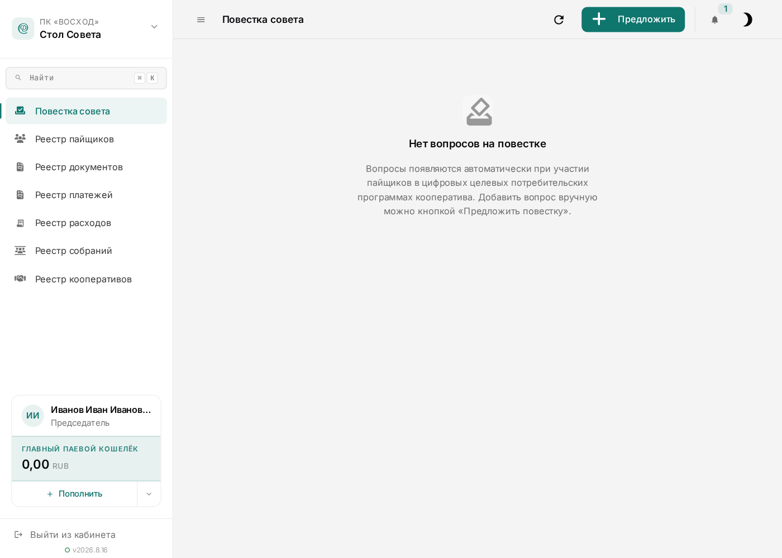Open Иванов Иван profile name

pyautogui.click(x=101, y=410)
